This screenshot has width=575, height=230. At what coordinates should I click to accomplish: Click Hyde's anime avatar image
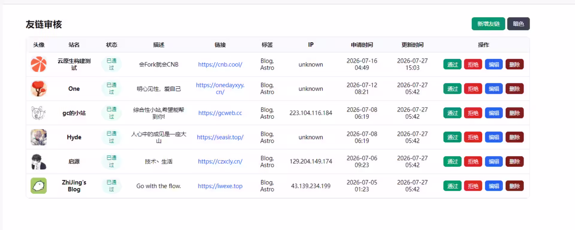(x=39, y=137)
